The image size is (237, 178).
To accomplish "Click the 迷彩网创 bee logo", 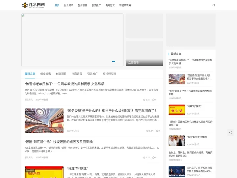I will click(x=33, y=5).
